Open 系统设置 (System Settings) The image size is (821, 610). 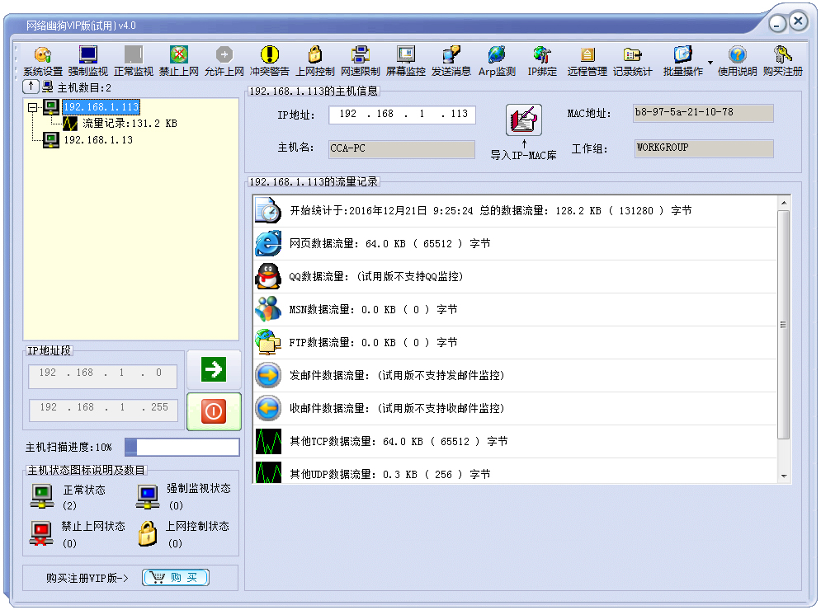42,59
